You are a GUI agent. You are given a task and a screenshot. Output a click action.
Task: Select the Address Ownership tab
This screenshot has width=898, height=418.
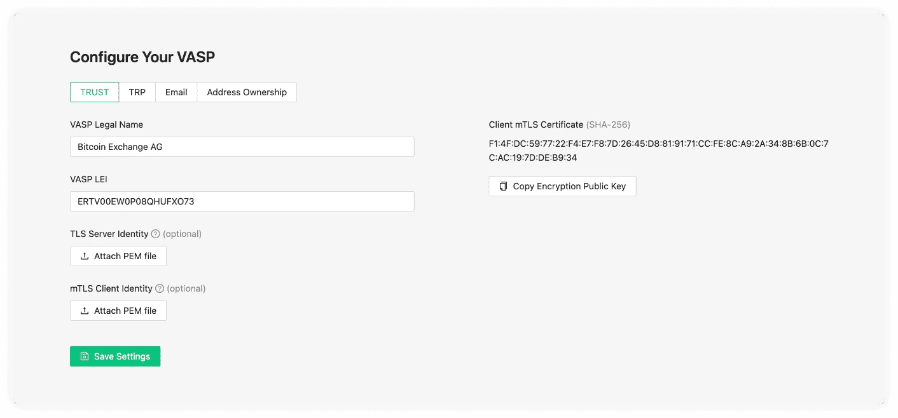coord(247,91)
